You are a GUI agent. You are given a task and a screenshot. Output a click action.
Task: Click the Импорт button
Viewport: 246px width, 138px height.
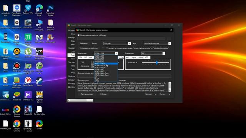coord(163,94)
